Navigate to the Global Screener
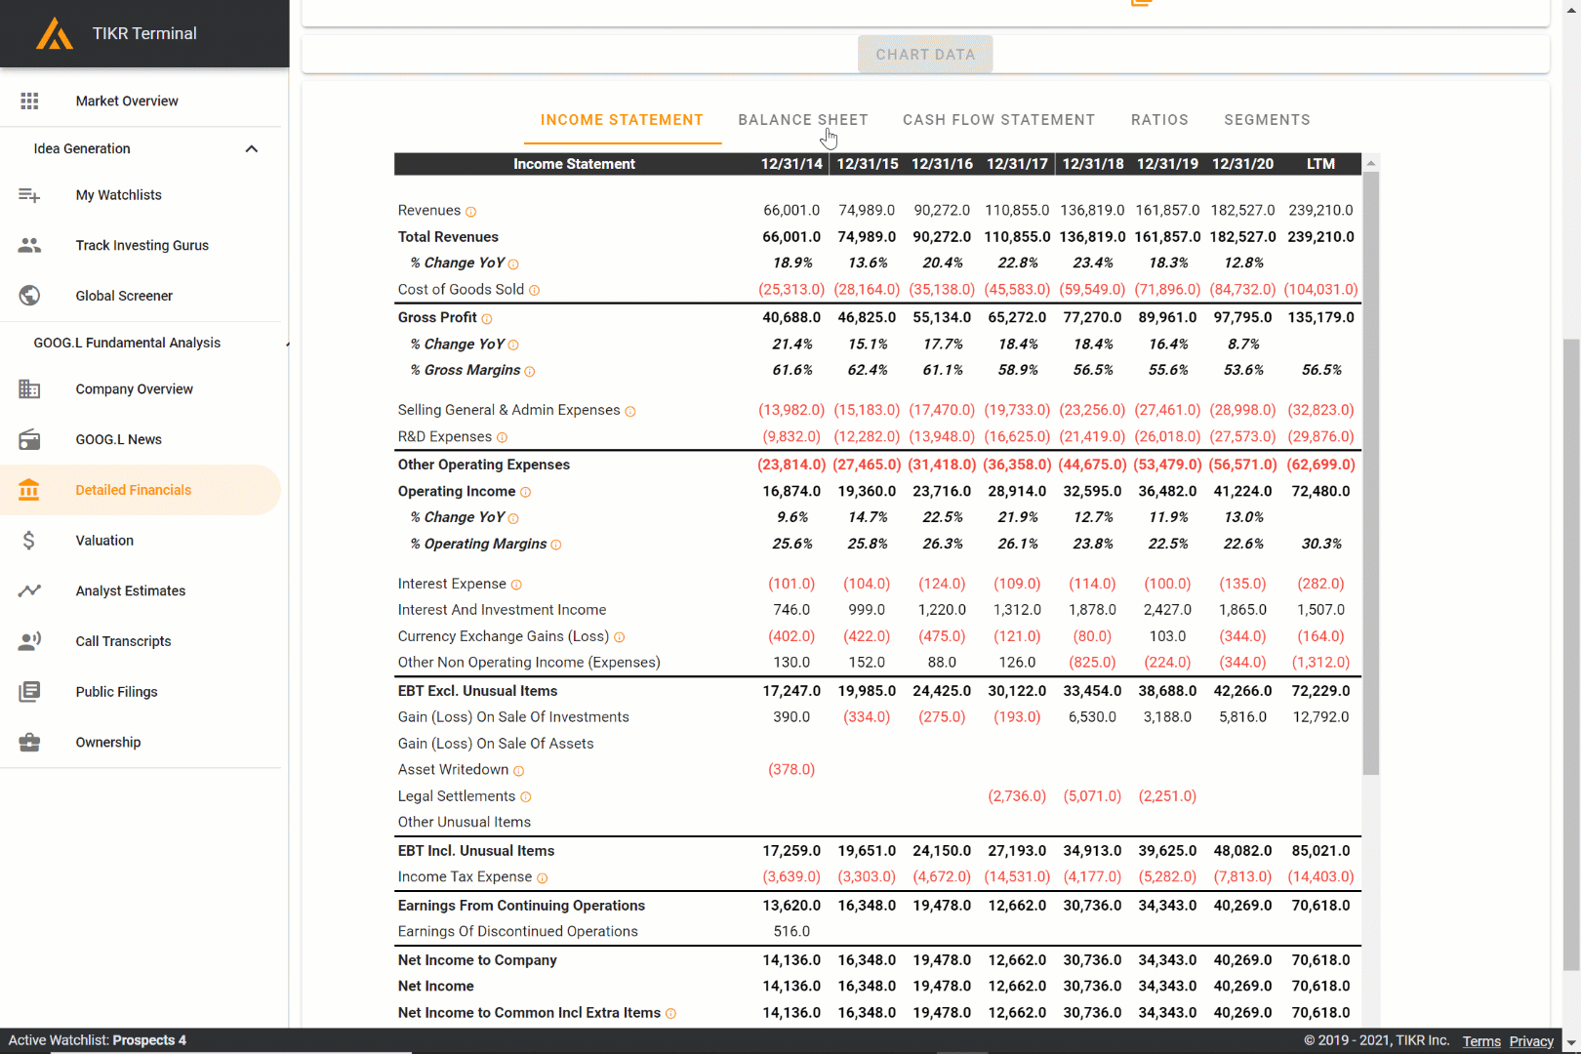 click(124, 296)
